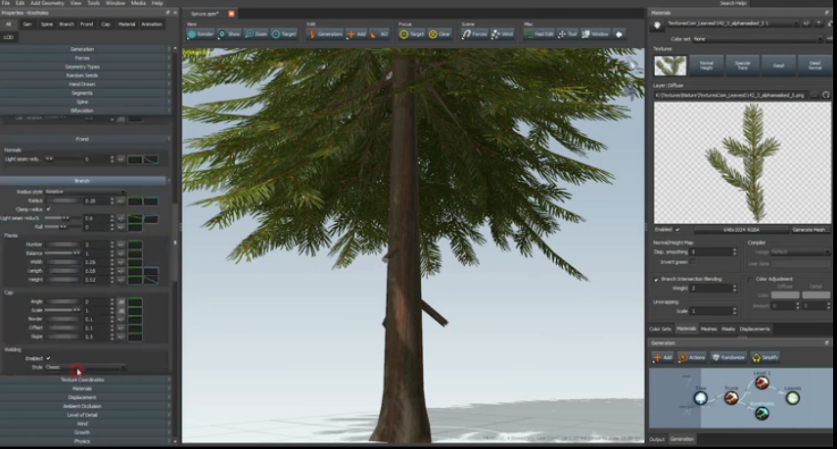Click the AO button in the Edit group
Viewport: 837px width, 449px height.
[379, 34]
